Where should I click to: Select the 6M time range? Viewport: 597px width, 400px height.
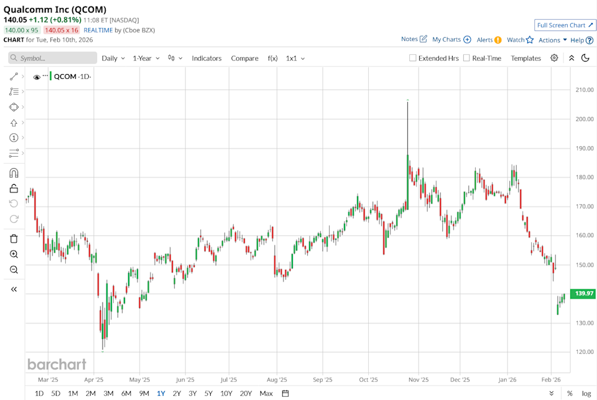click(x=126, y=393)
